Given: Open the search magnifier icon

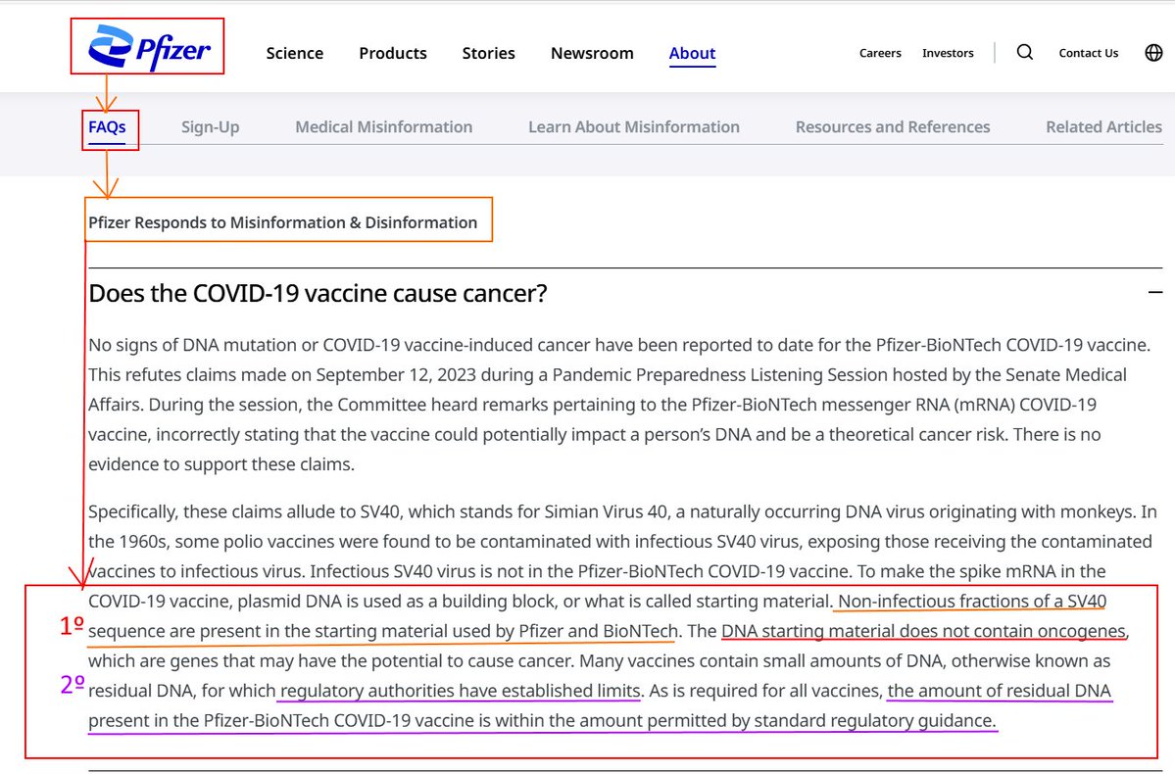Looking at the screenshot, I should 1024,53.
